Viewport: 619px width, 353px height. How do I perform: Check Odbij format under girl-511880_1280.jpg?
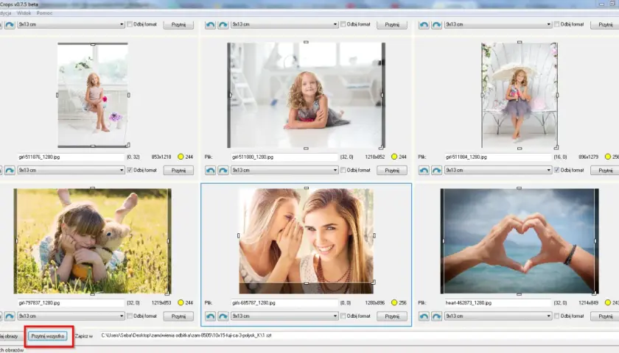343,170
